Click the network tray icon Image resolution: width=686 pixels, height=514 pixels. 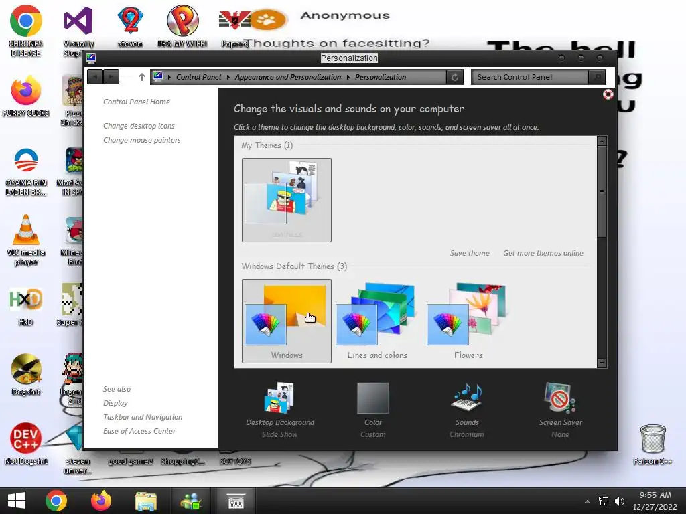604,501
